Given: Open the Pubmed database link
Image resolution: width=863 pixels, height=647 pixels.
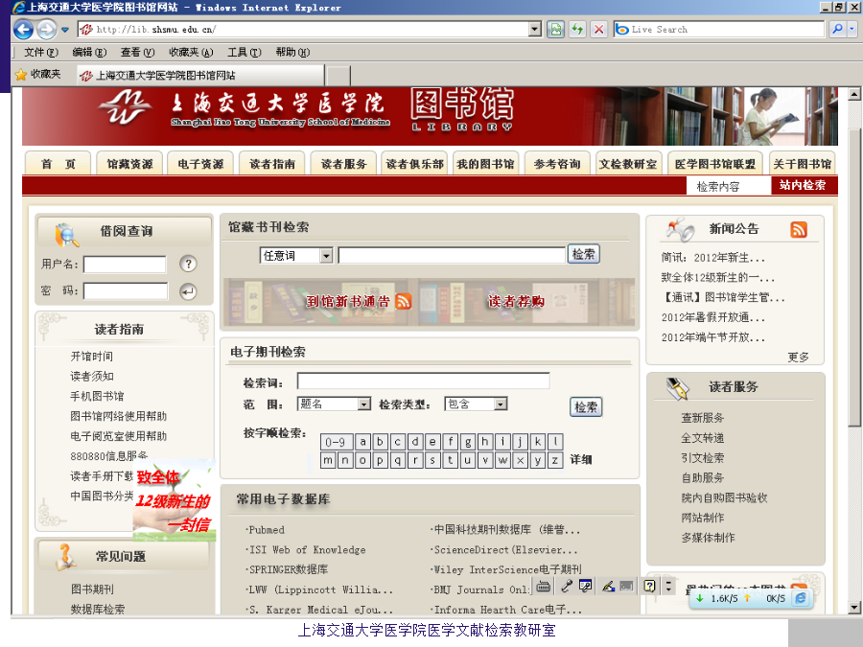Looking at the screenshot, I should [x=267, y=530].
